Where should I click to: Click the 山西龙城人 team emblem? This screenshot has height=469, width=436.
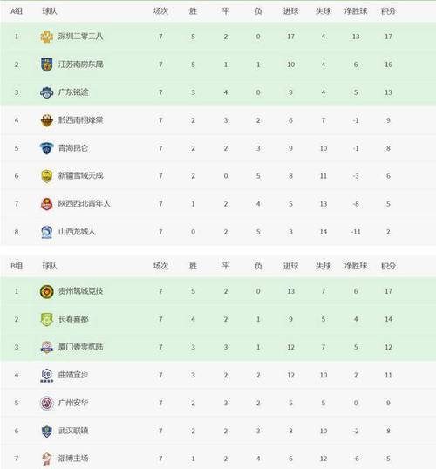coord(47,232)
